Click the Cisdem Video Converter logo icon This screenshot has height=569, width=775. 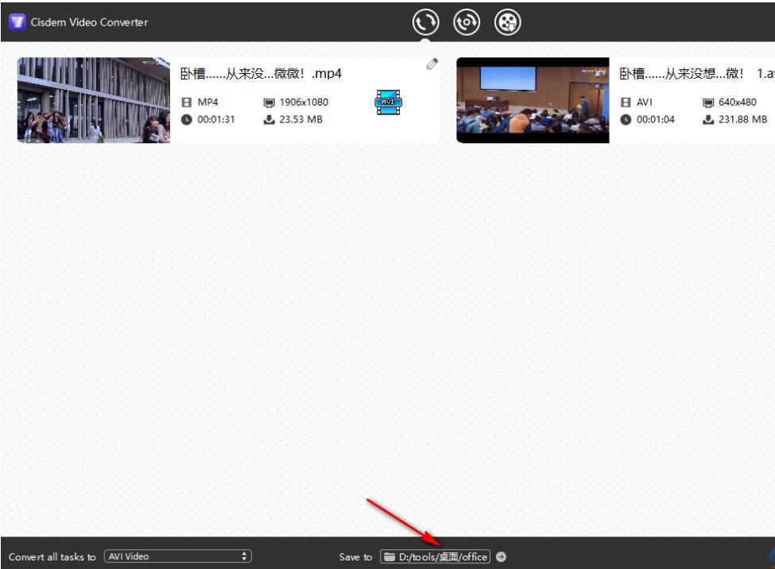coord(17,22)
